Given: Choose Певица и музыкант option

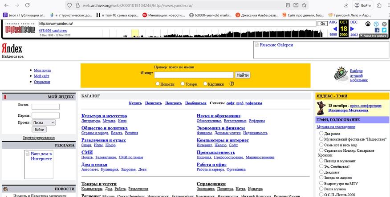Looking at the screenshot, I should point(321,161).
